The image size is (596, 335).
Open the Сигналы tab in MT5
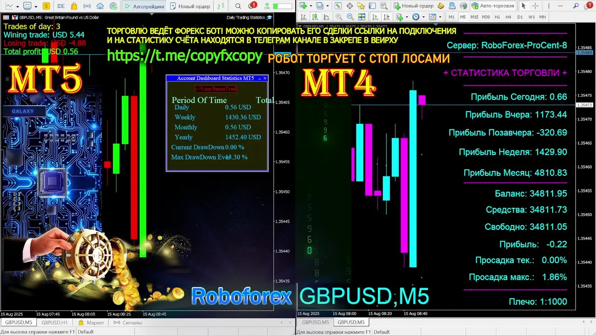coord(128,322)
